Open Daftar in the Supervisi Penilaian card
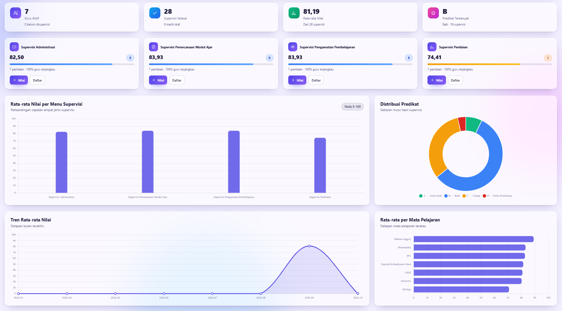 tap(455, 80)
